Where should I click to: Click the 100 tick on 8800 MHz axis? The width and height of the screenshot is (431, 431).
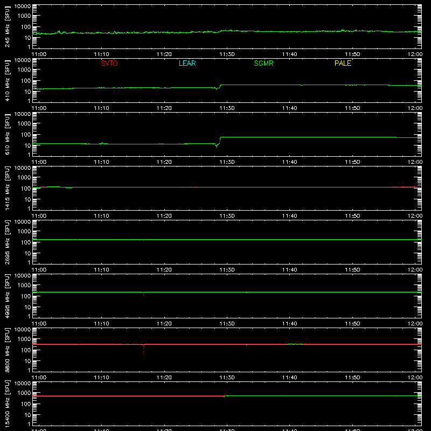pyautogui.click(x=26, y=350)
